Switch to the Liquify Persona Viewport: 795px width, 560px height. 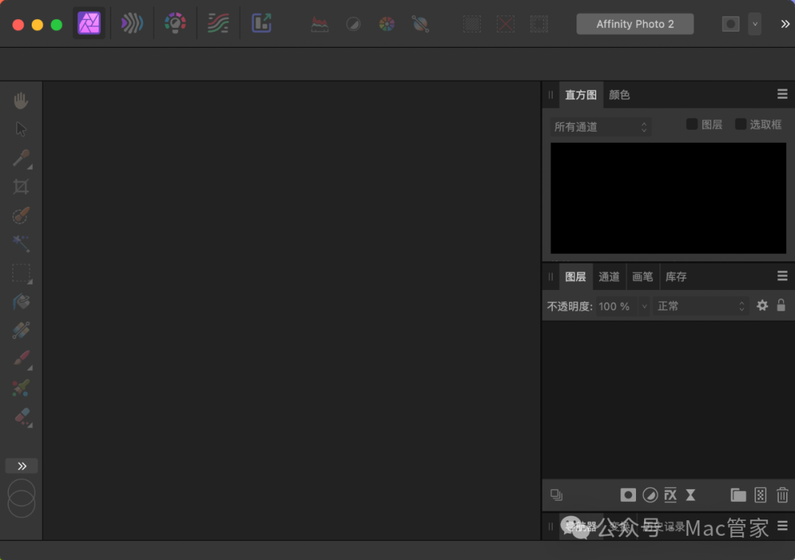[132, 24]
